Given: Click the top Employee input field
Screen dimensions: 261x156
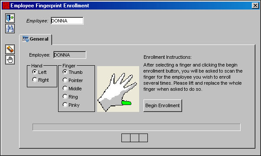Looking at the screenshot, I should click(x=67, y=21).
